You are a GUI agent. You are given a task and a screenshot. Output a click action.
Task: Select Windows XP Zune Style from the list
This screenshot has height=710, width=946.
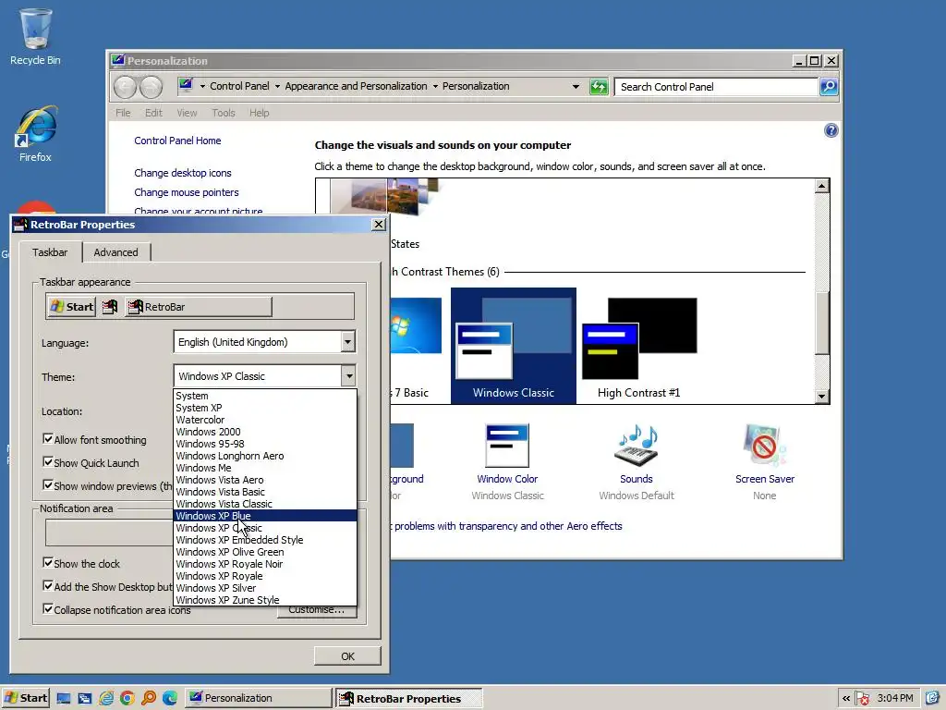click(x=265, y=600)
